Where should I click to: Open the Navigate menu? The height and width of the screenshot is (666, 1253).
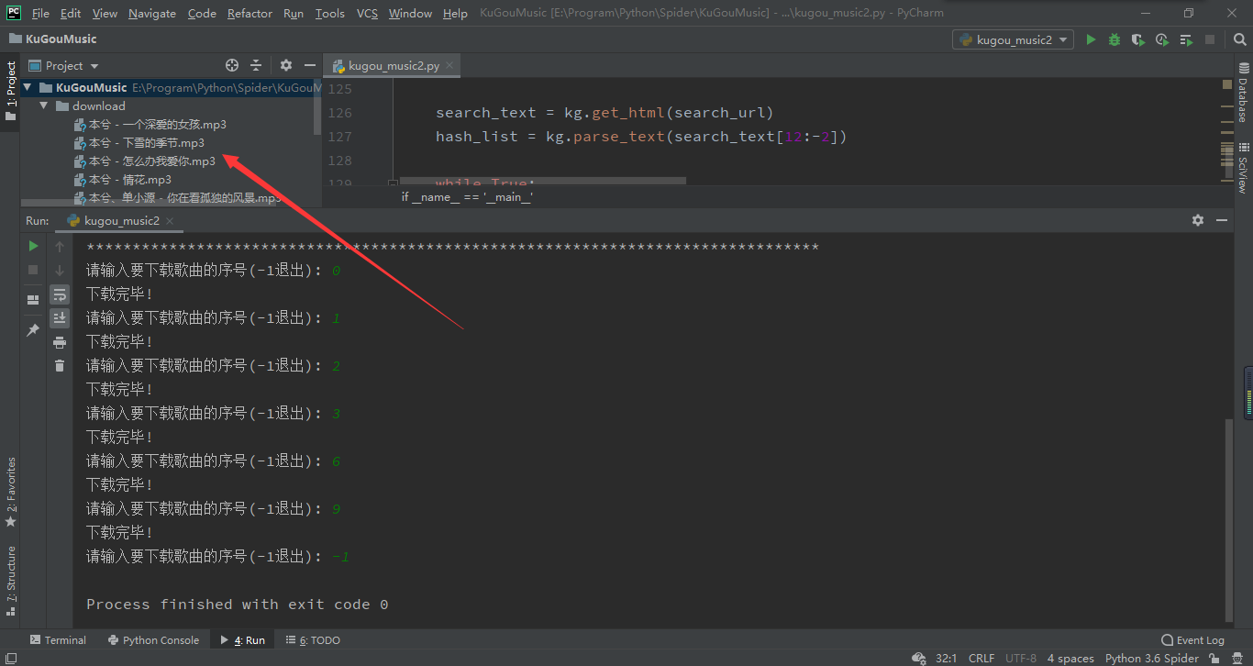(x=152, y=13)
